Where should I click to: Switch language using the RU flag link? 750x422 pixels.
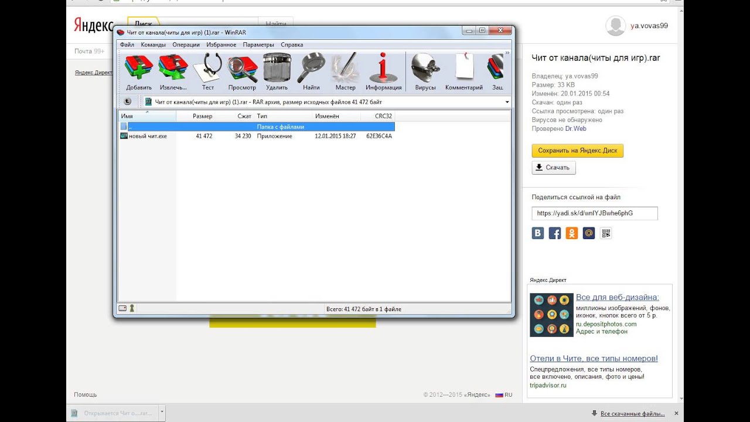pyautogui.click(x=504, y=394)
